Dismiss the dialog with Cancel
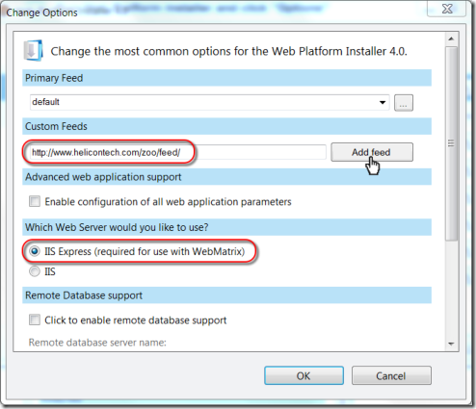The height and width of the screenshot is (409, 476). point(391,375)
